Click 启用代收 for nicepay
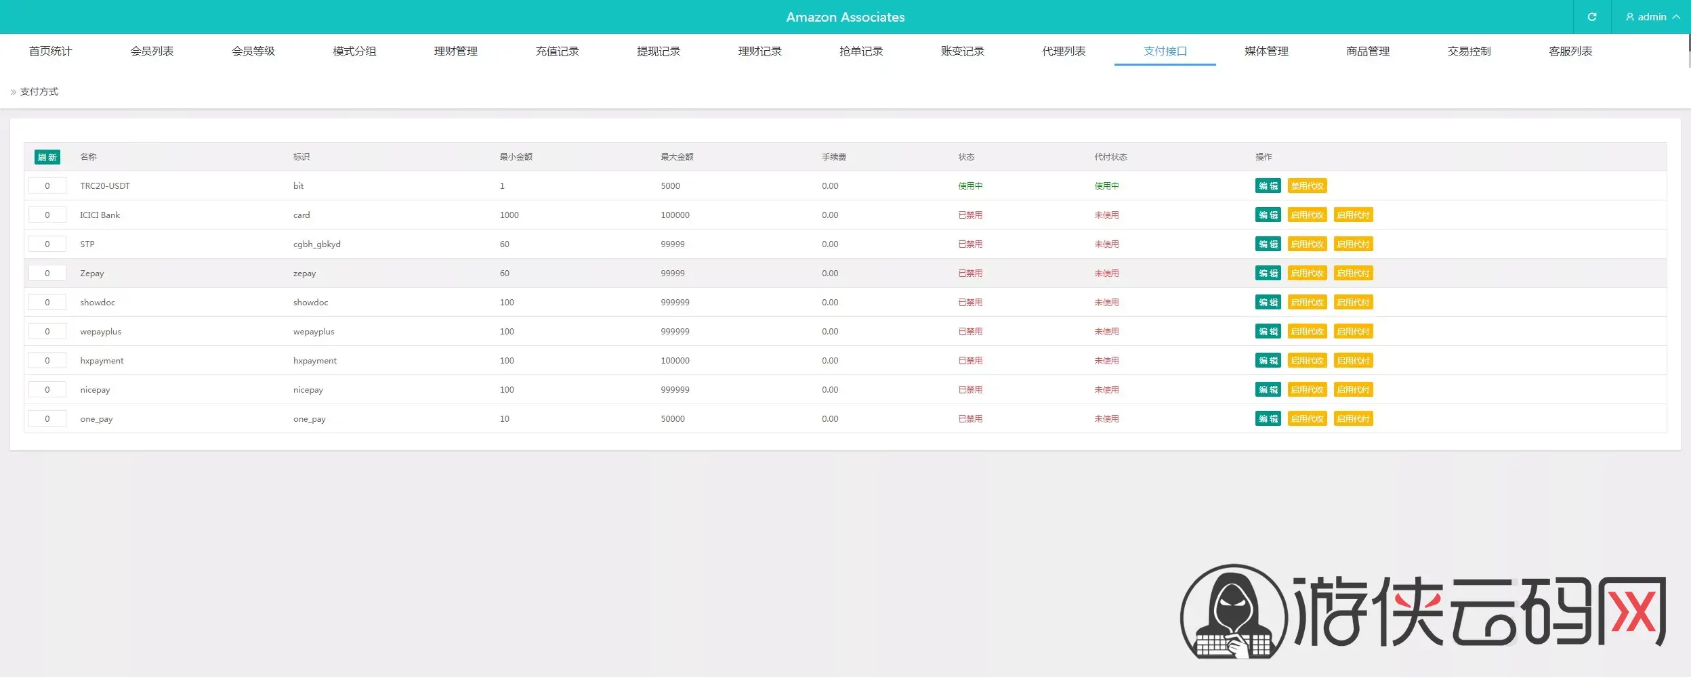The height and width of the screenshot is (677, 1691). coord(1308,389)
